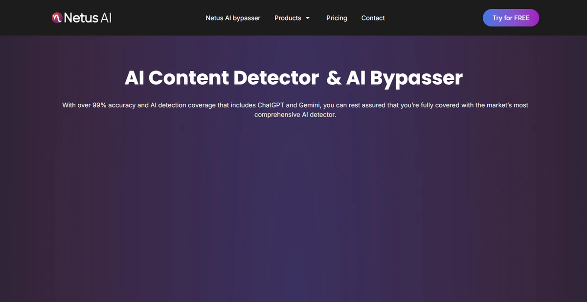Click the empty purple area below the description
The height and width of the screenshot is (302, 587).
[x=293, y=206]
